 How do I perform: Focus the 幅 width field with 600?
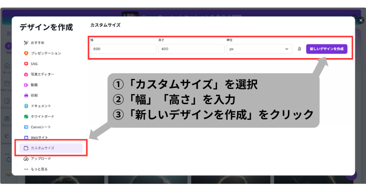123,49
